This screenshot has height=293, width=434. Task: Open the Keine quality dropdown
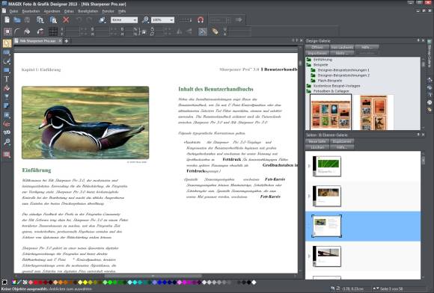pos(124,20)
